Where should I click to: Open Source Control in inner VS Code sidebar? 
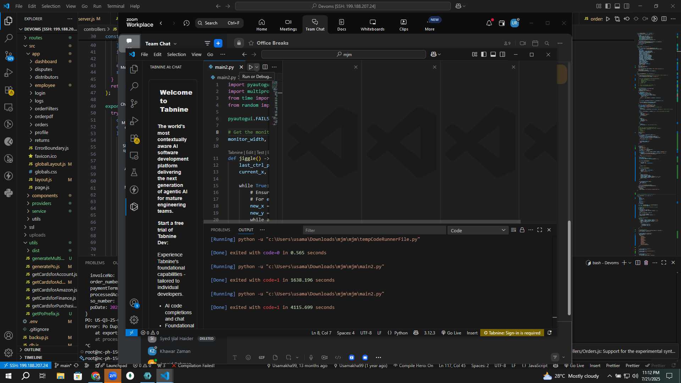(x=134, y=103)
